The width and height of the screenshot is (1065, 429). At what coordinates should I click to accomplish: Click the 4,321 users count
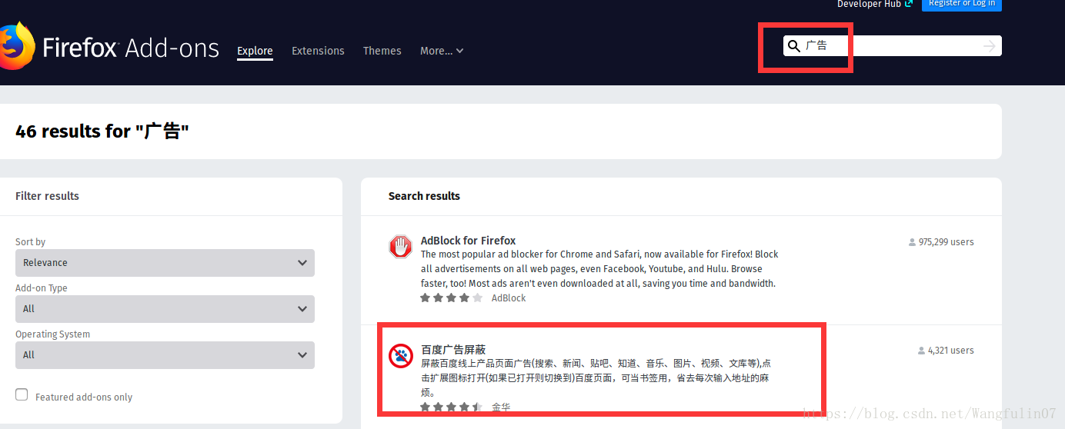[946, 351]
